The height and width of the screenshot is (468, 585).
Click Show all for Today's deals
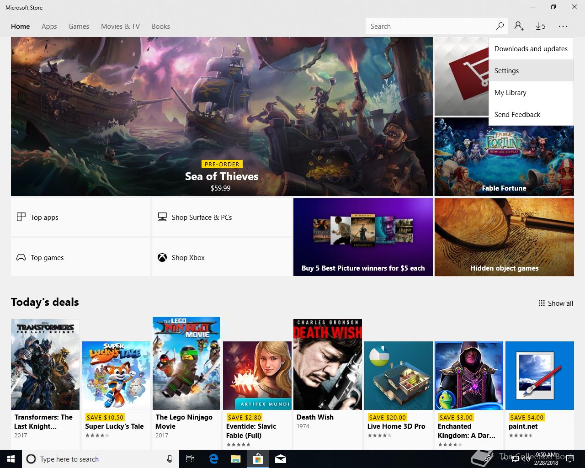(x=556, y=303)
